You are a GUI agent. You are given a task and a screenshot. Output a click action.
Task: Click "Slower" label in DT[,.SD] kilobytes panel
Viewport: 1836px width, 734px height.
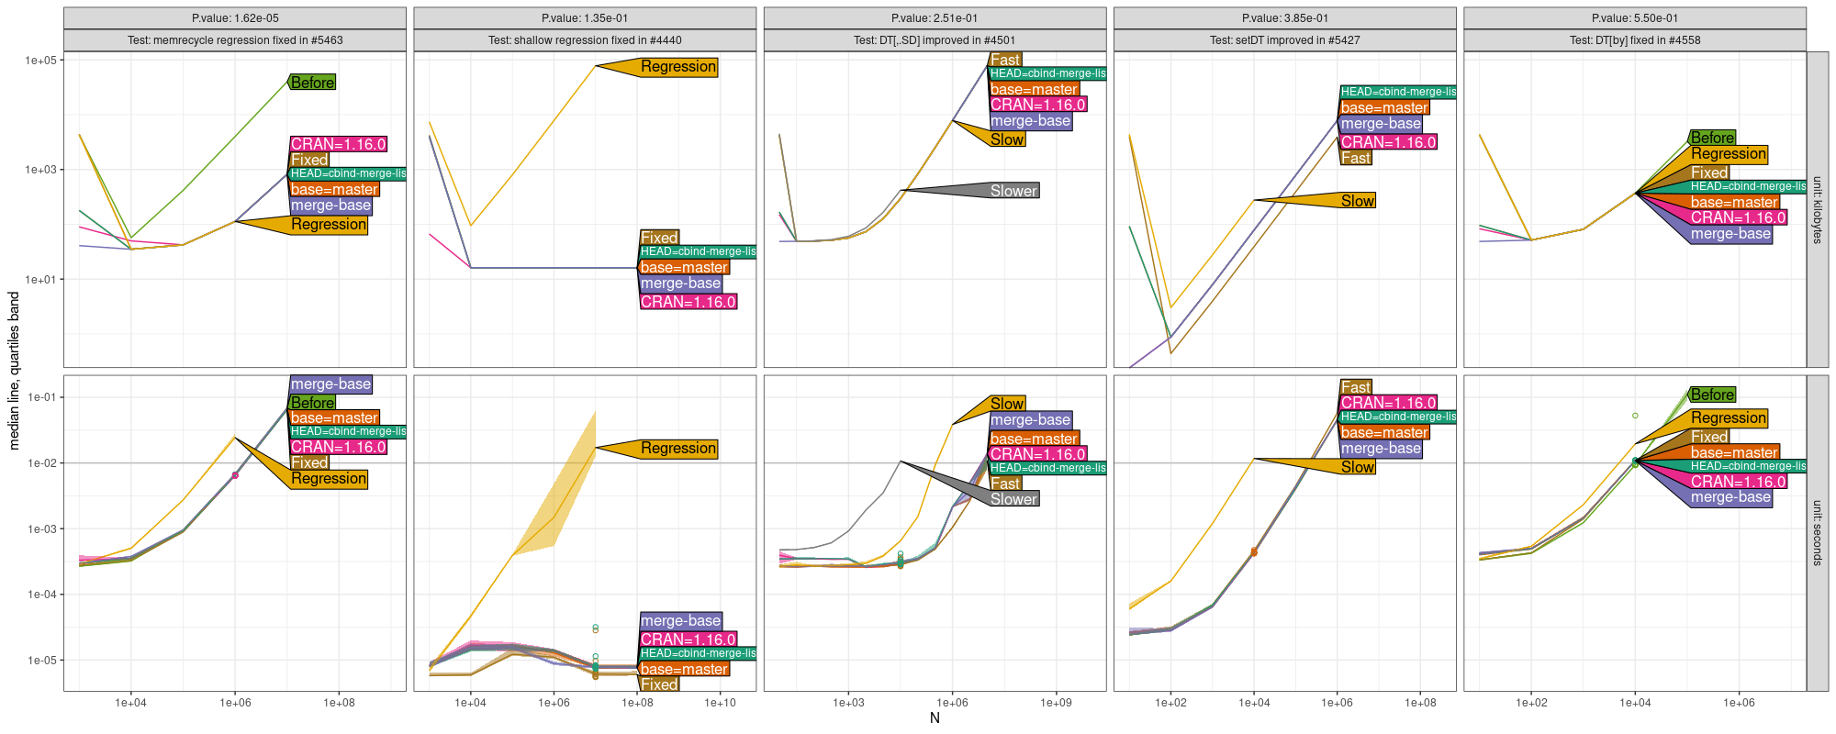[1014, 191]
